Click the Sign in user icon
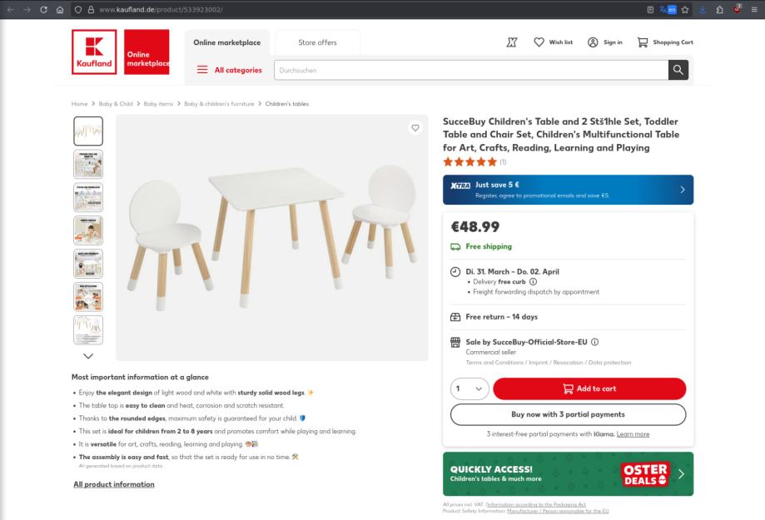The height and width of the screenshot is (520, 765). 593,42
